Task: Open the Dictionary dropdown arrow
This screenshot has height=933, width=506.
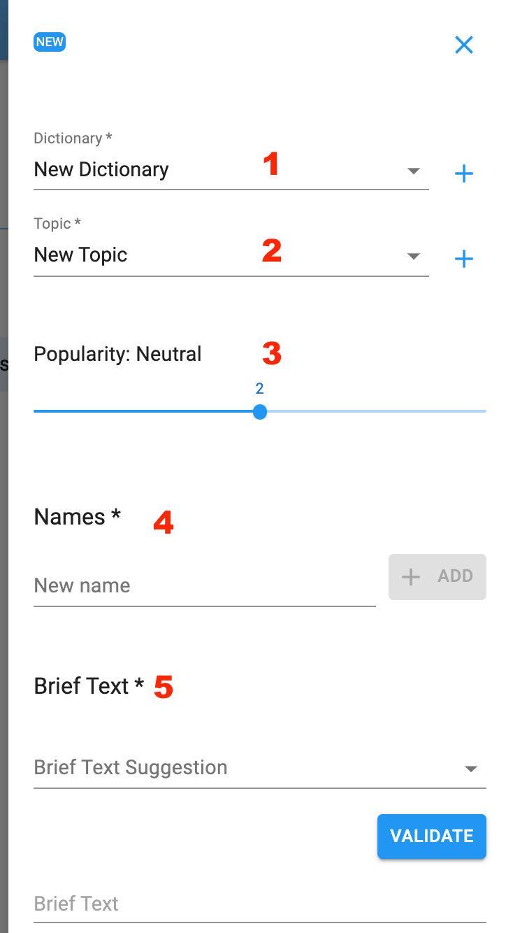Action: [x=414, y=171]
